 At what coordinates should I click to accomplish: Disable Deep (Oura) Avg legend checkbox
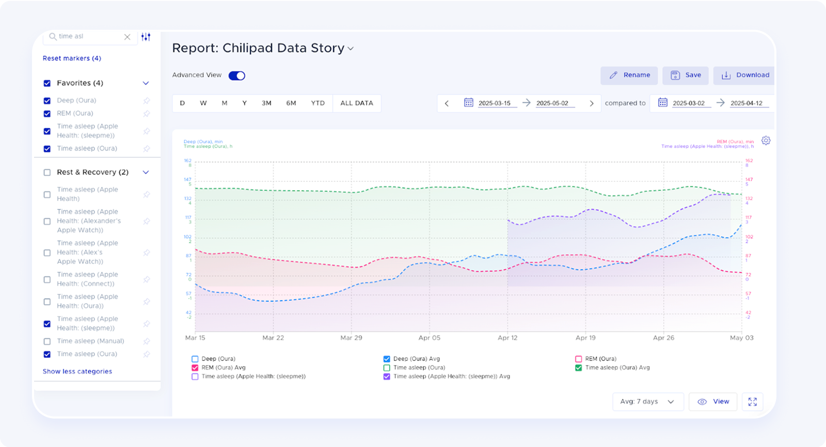point(387,359)
